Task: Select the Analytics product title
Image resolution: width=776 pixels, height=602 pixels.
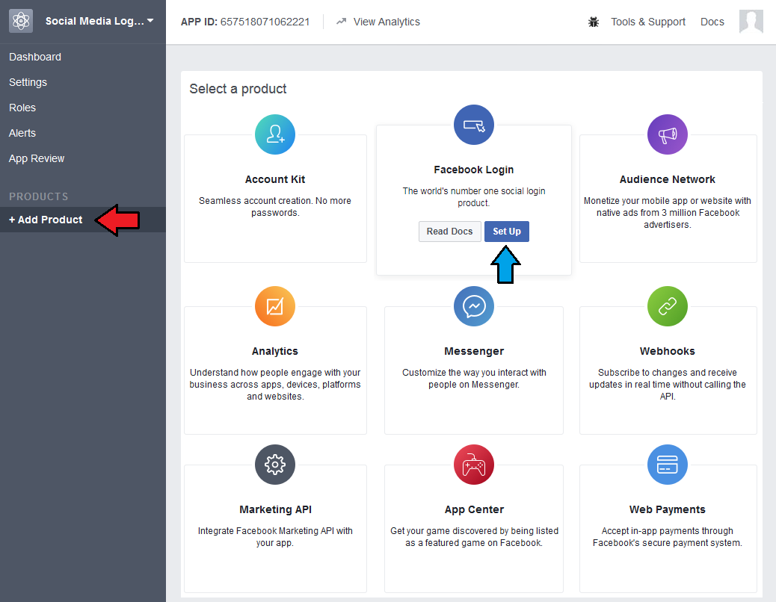Action: pyautogui.click(x=275, y=351)
